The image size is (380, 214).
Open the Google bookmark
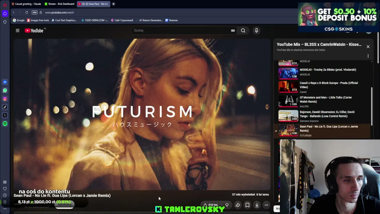tap(18, 20)
